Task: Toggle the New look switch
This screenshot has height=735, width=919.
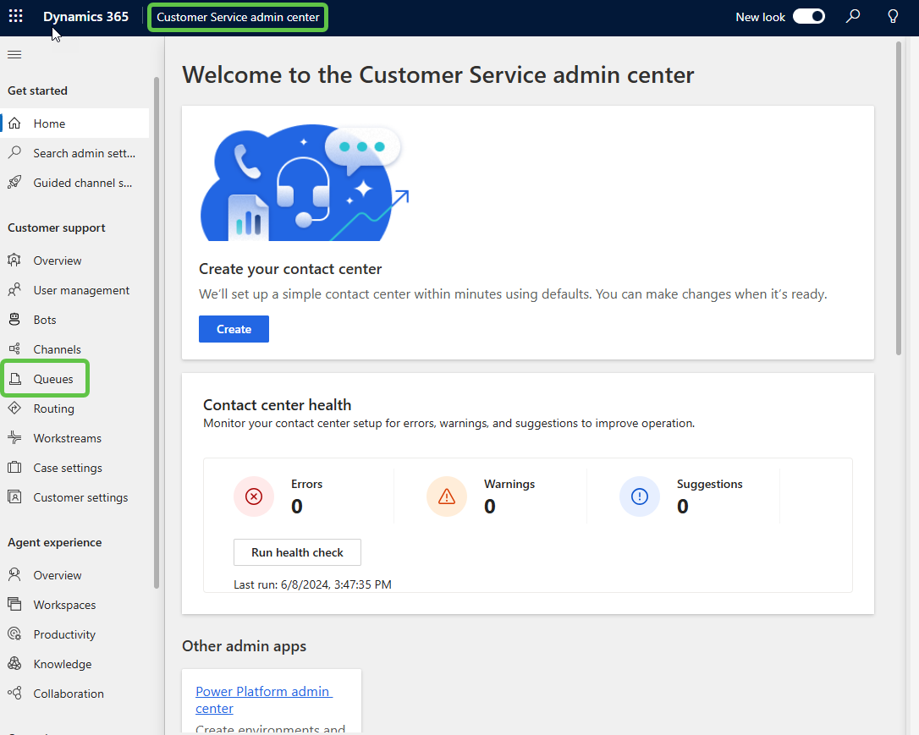Action: pos(808,17)
